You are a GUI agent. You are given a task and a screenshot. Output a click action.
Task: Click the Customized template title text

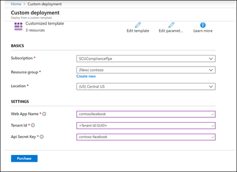[45, 23]
